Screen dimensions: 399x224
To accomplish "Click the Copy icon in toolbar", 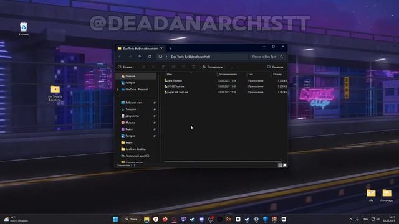I will click(154, 67).
